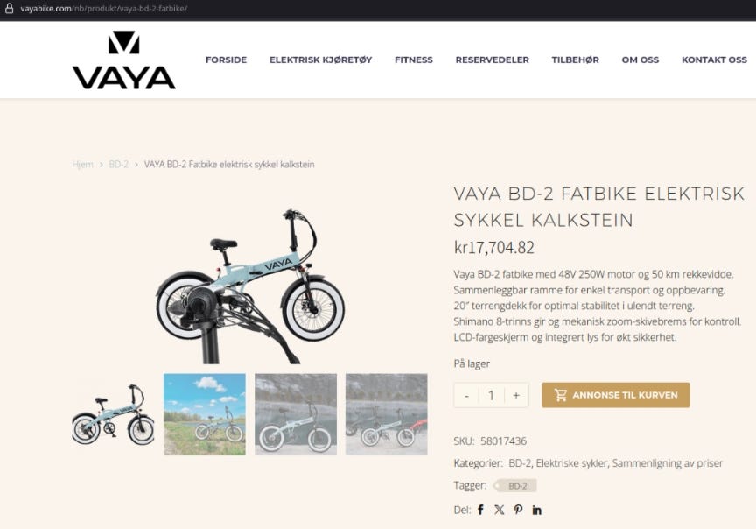Screen dimensions: 756x529
Task: Add bike to cart with Annonse til kurven
Action: (x=616, y=395)
